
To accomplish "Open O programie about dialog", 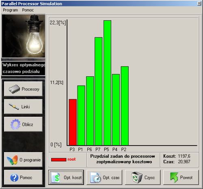I will click(23, 160).
